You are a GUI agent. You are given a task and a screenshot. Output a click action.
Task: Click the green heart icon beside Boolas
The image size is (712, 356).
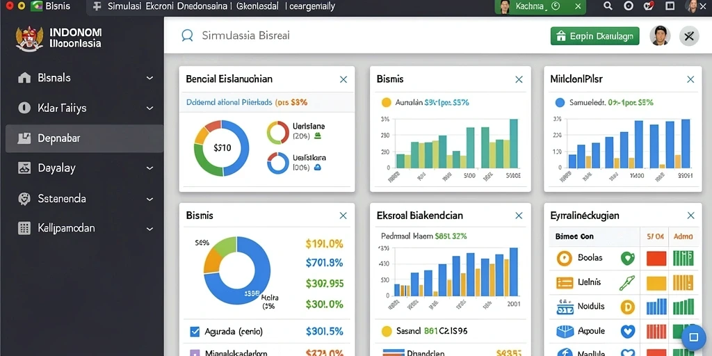(627, 259)
